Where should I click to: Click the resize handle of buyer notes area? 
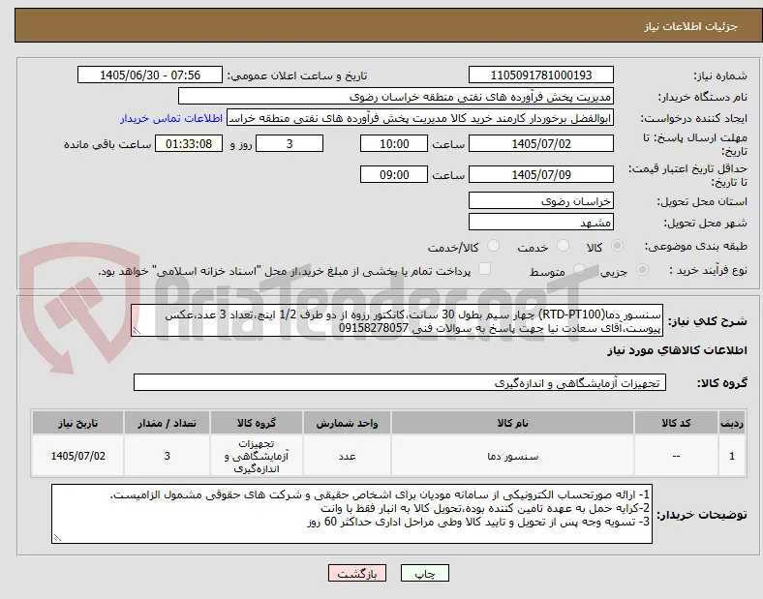[x=57, y=538]
